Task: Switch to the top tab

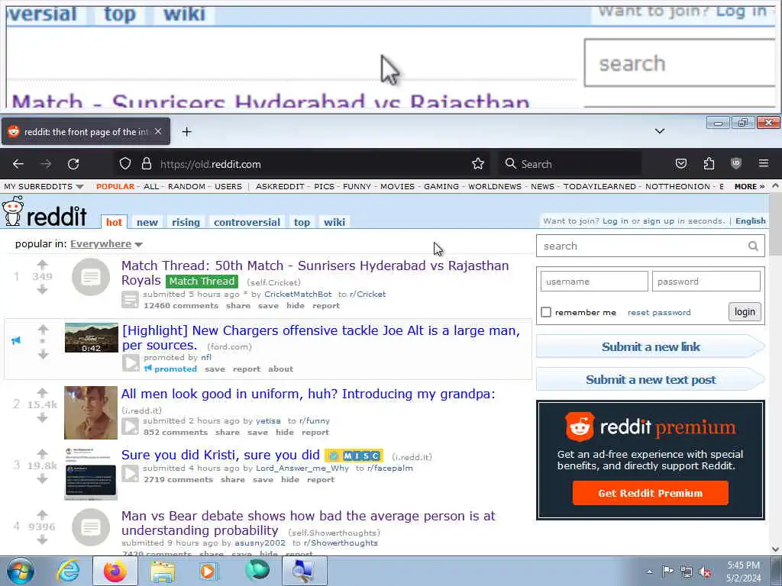Action: point(302,222)
